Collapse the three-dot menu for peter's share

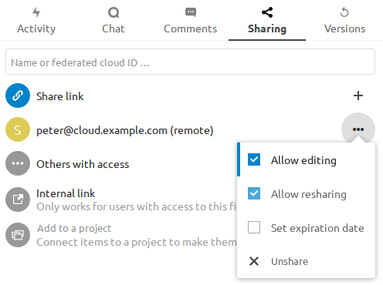358,129
